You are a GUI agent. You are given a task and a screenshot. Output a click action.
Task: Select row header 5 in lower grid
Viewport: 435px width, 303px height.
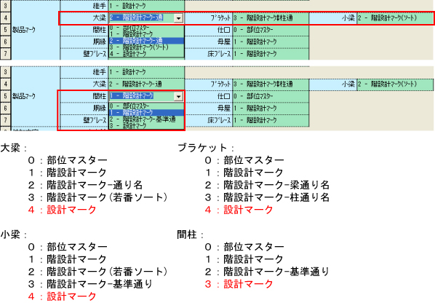5,96
